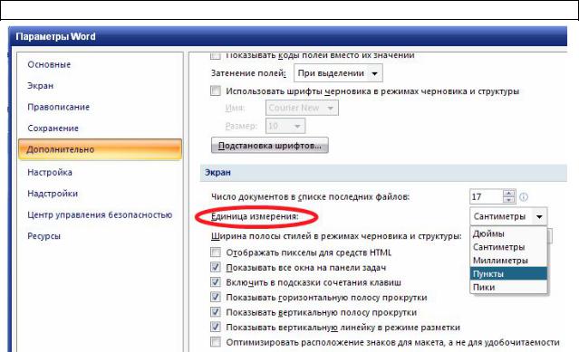Image resolution: width=579 pixels, height=352 pixels.
Task: Toggle 'Оптимизировать расположение знаков для макета'
Action: point(216,342)
